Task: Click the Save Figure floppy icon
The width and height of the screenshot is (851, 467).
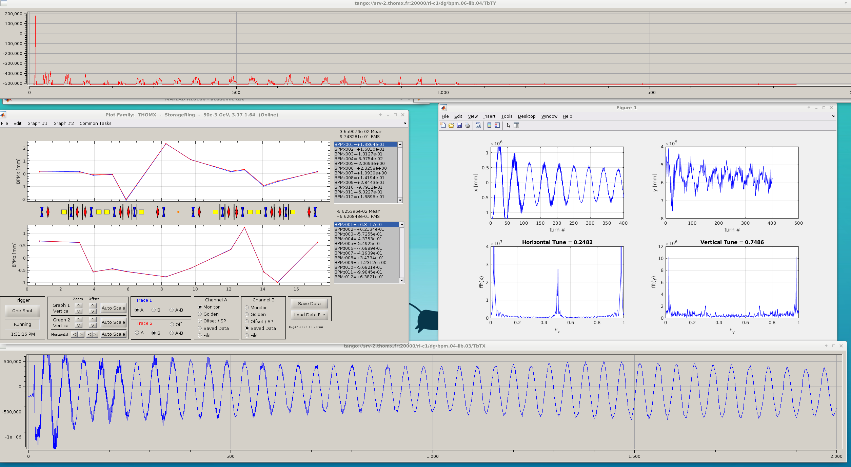Action: tap(459, 126)
